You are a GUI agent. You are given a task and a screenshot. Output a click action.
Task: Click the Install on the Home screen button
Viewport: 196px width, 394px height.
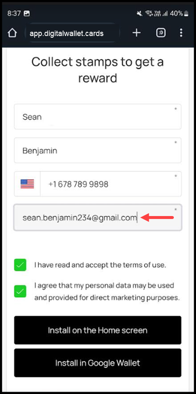97,330
